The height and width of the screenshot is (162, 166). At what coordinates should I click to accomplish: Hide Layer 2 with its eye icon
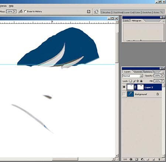(x=124, y=87)
